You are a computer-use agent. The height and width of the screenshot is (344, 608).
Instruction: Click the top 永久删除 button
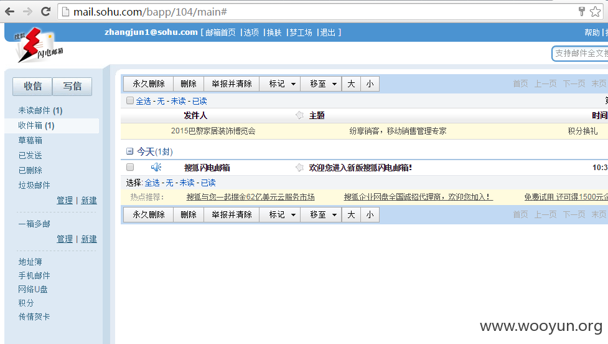pos(149,84)
